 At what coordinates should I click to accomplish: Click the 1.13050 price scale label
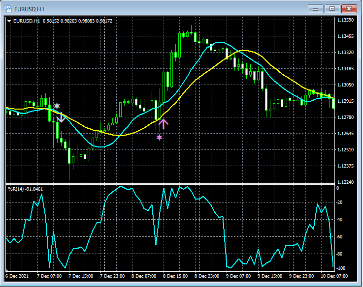(346, 85)
